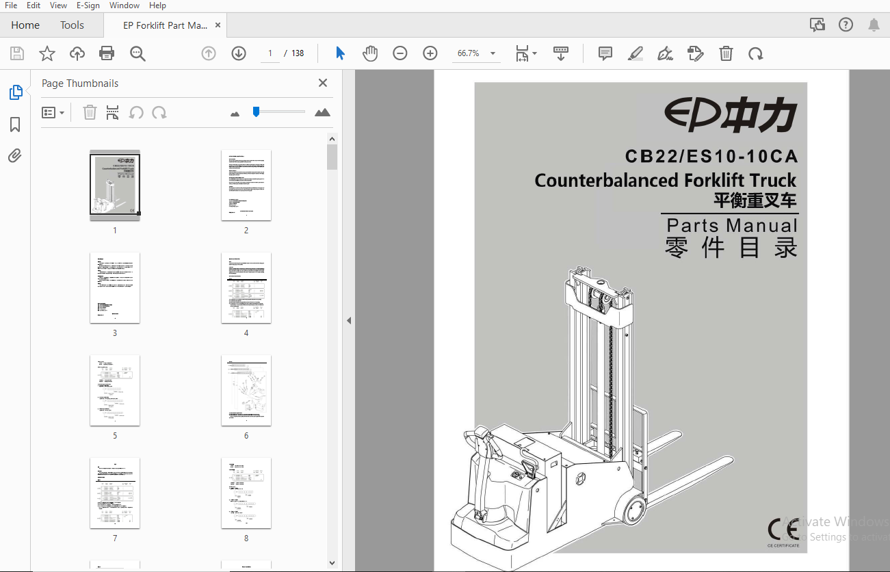
Task: Open the notifications bell icon
Action: [x=874, y=25]
